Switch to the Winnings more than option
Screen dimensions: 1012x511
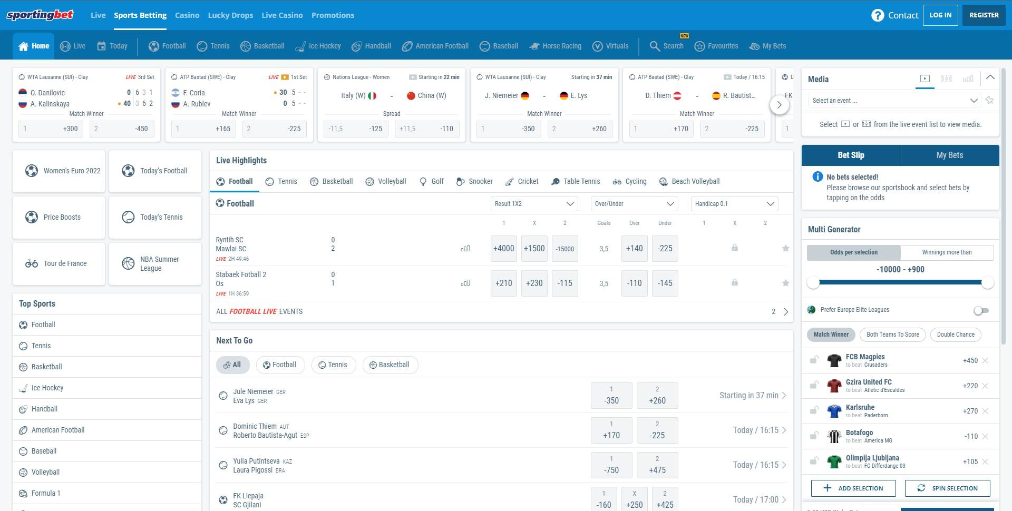click(947, 252)
